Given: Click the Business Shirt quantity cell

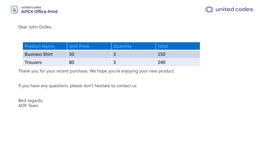Looking at the screenshot, I should click(134, 54).
